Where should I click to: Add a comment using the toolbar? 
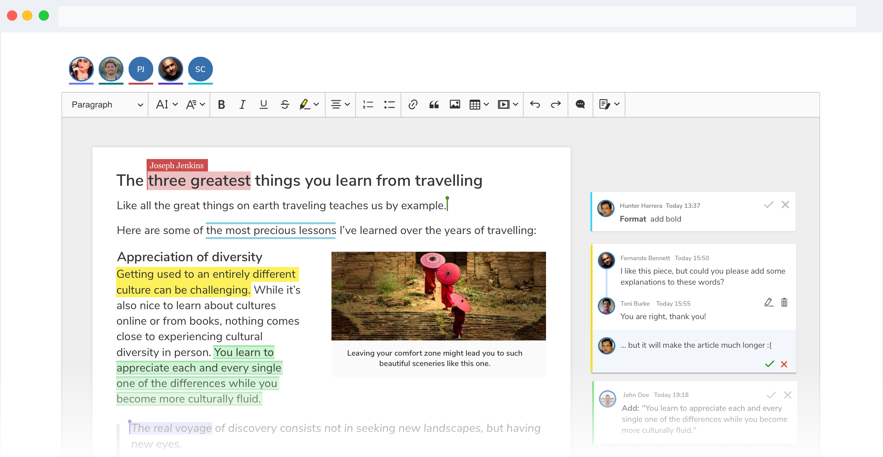580,104
